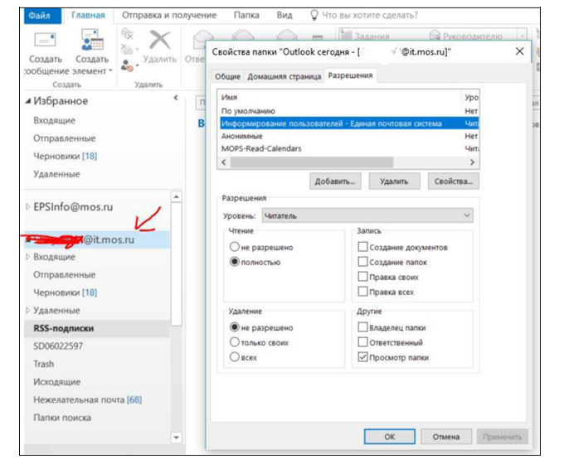Collapse the folder pane with arrow
Screen dimensions: 569x464
tap(175, 99)
